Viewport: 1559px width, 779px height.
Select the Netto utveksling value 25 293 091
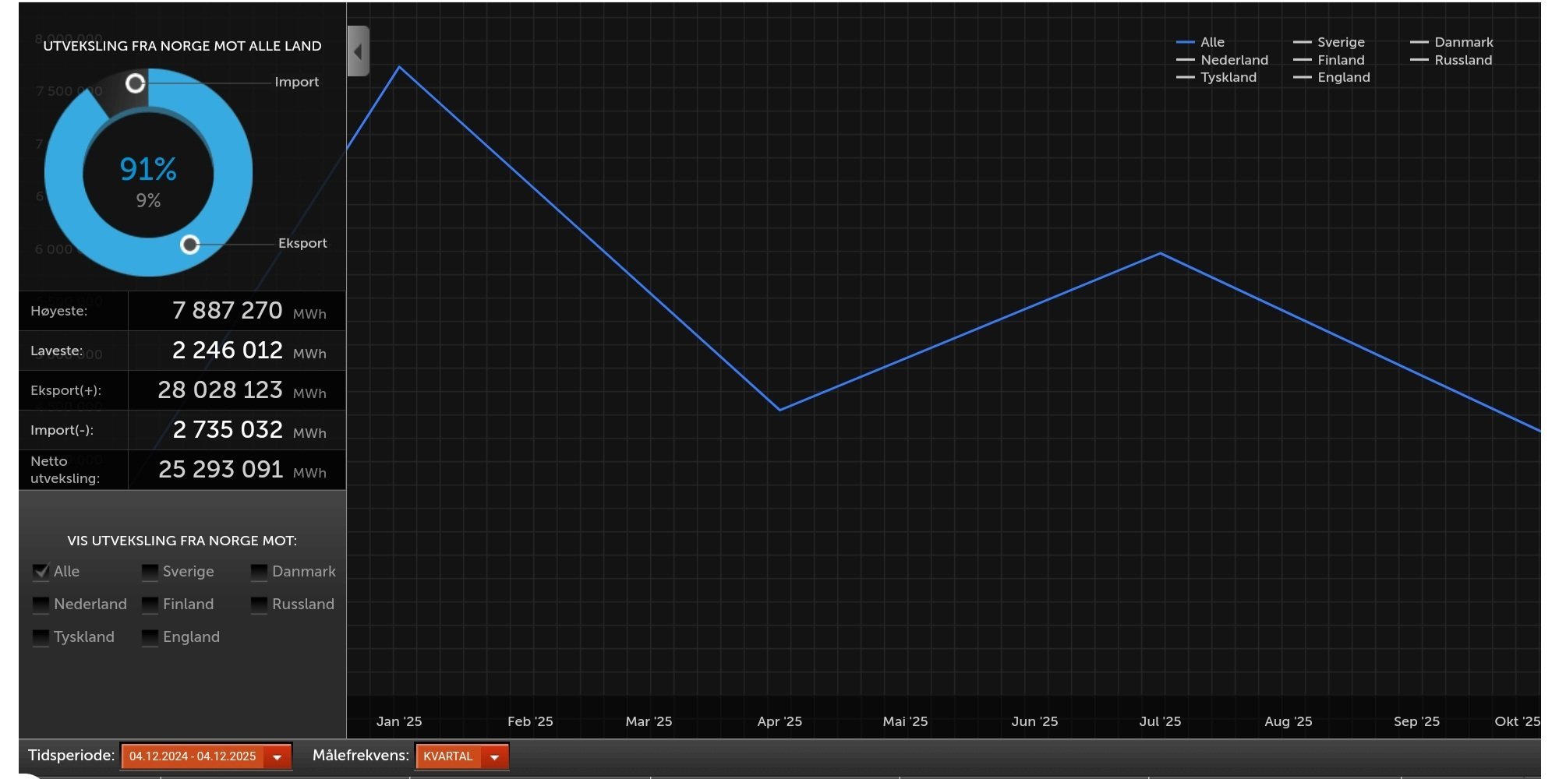(220, 470)
